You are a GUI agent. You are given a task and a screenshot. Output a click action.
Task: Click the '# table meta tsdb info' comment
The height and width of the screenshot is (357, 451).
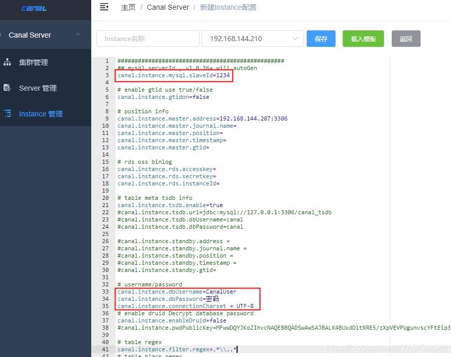pyautogui.click(x=155, y=198)
